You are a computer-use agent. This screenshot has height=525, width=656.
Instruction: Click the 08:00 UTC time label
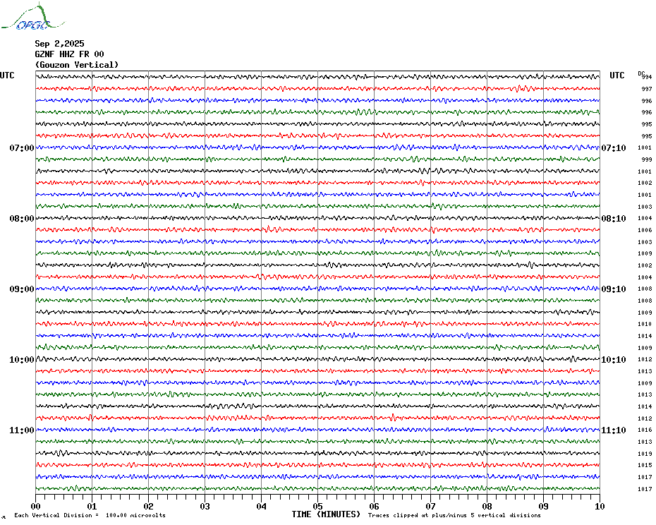coord(22,219)
